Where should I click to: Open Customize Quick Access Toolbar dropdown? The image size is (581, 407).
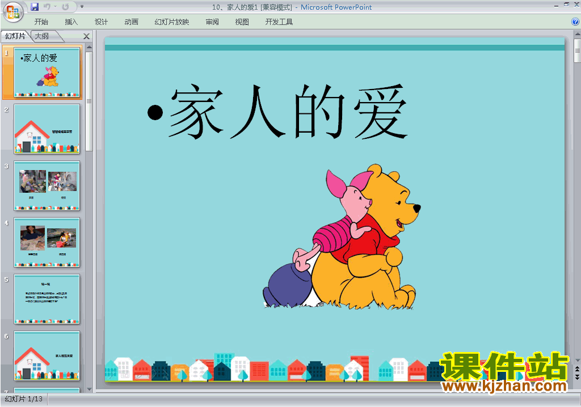coord(82,7)
